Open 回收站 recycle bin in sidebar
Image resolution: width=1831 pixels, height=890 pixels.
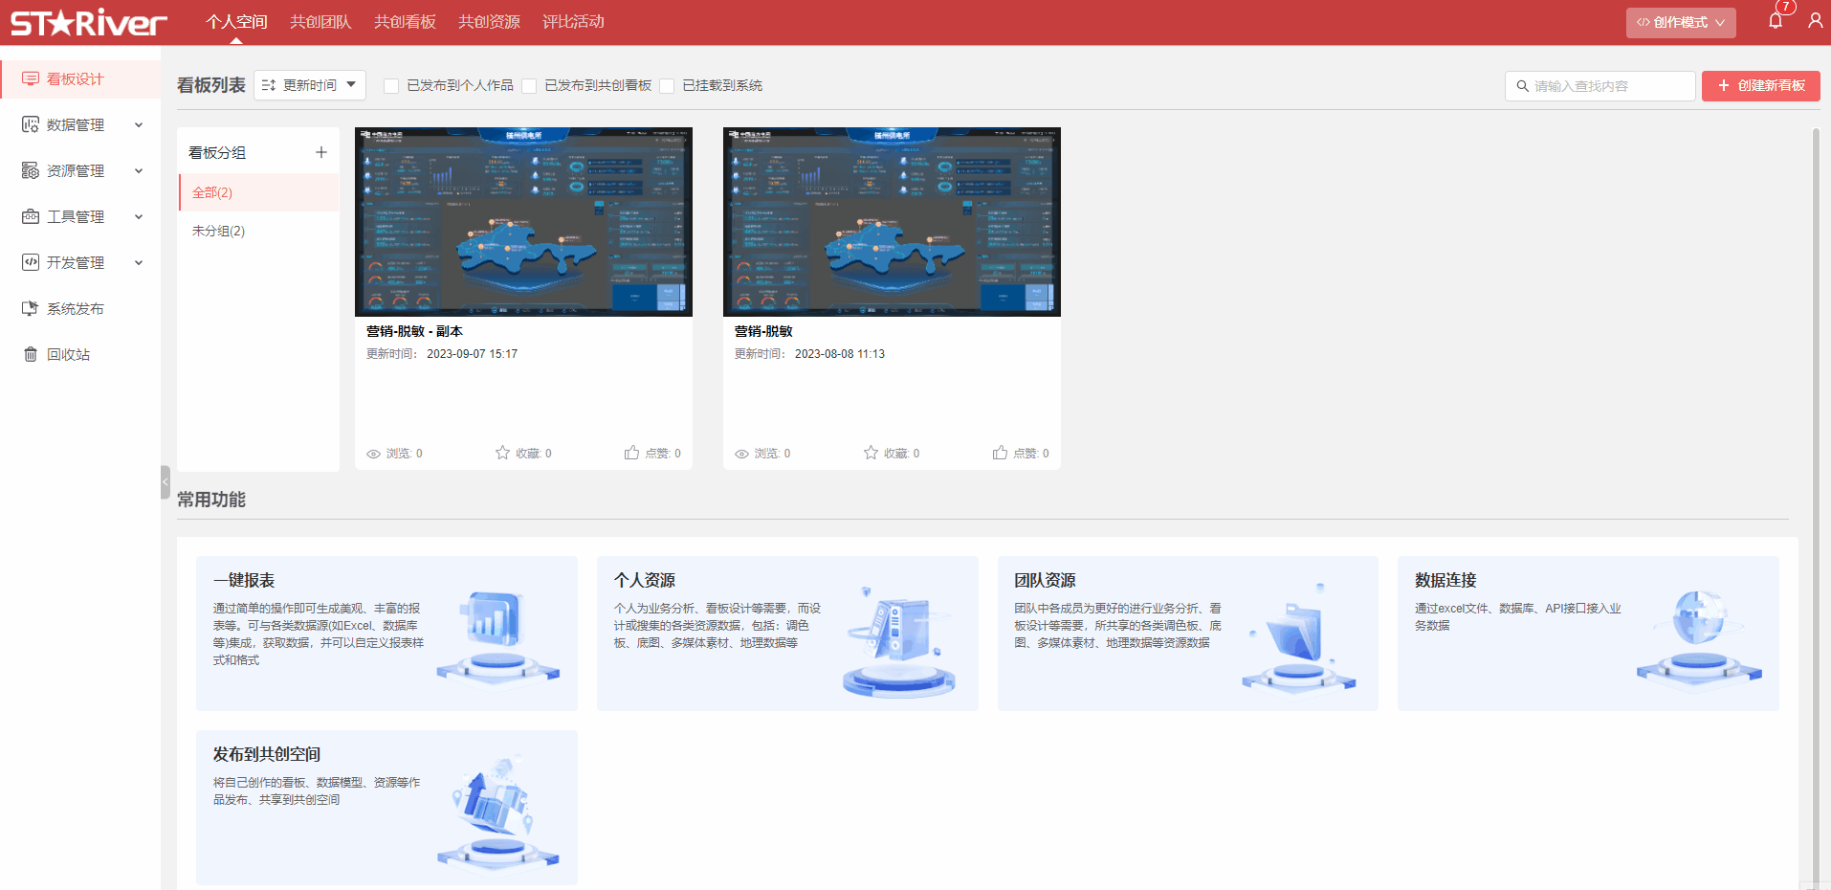point(68,355)
